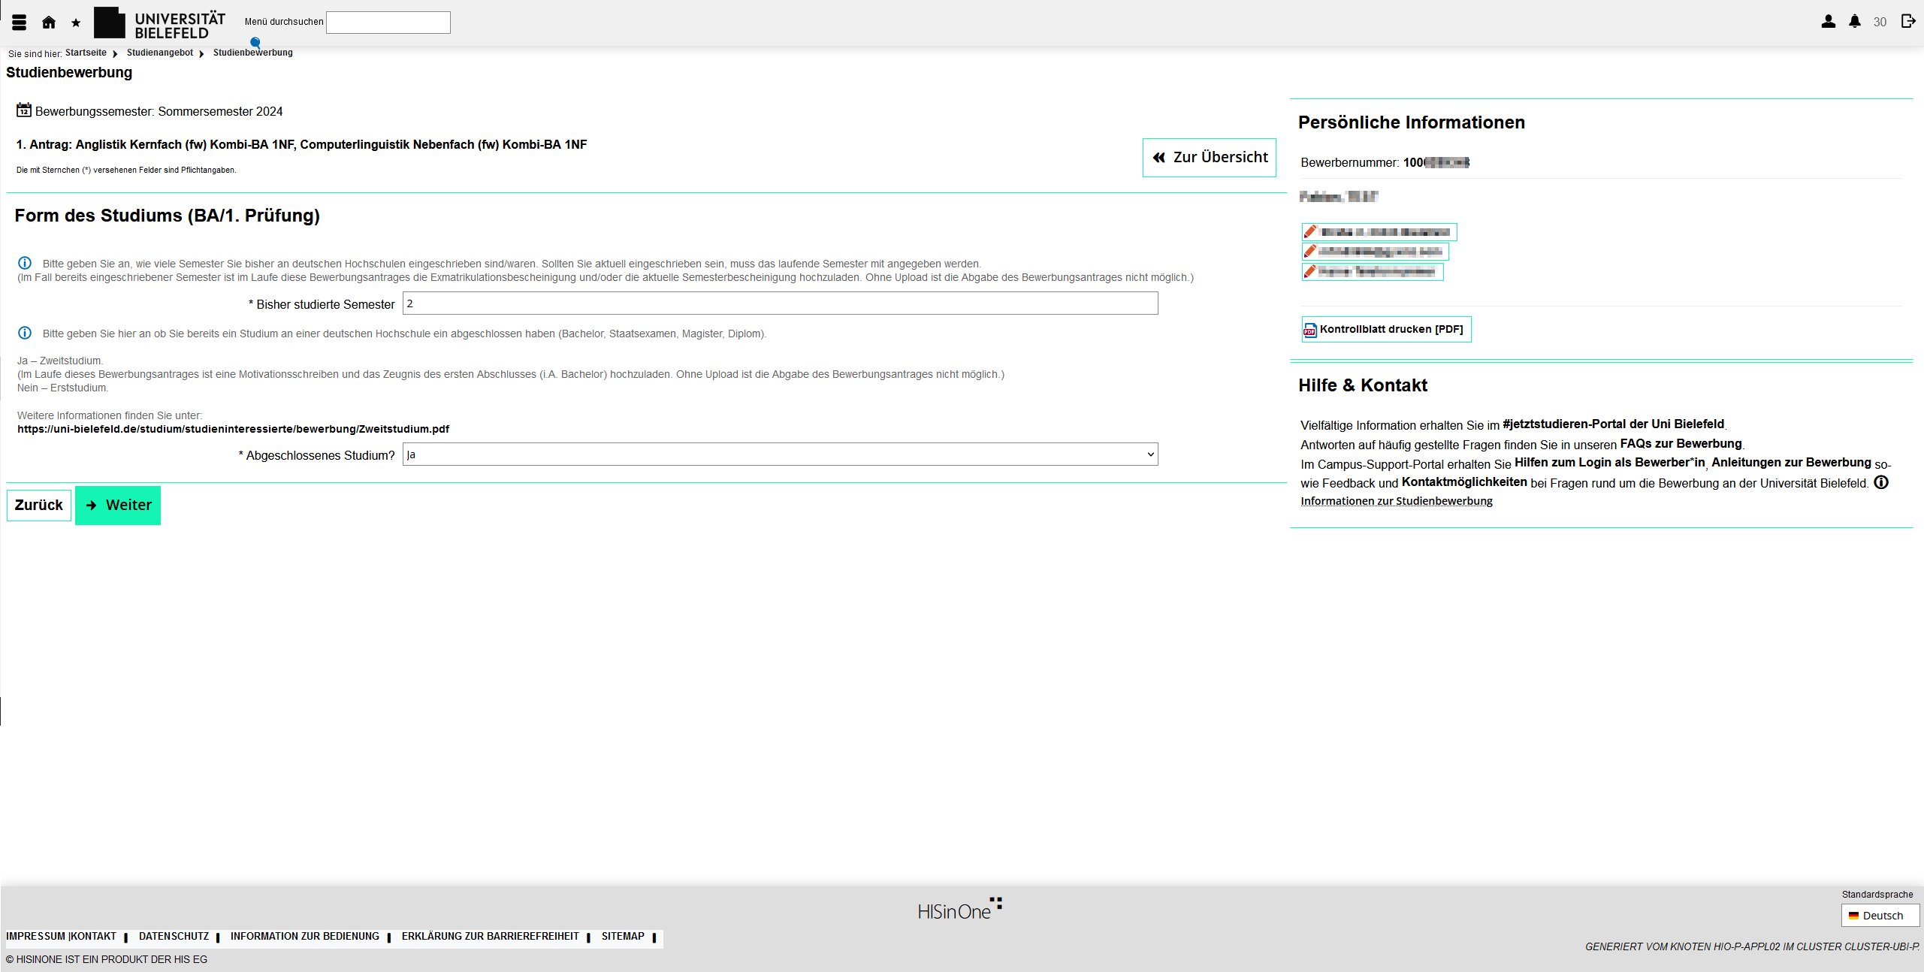Click the info icon after Universität Bielefeld text
Viewport: 1924px width, 972px height.
coord(1881,482)
